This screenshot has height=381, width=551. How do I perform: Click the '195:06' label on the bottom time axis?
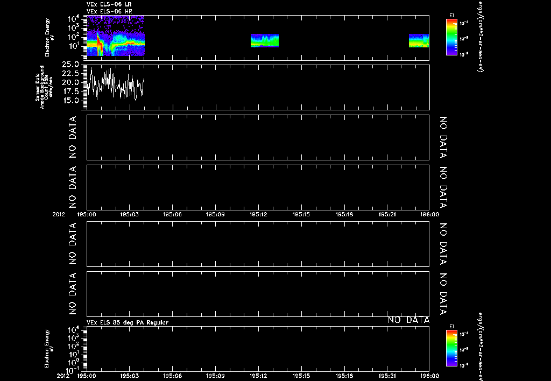173,376
